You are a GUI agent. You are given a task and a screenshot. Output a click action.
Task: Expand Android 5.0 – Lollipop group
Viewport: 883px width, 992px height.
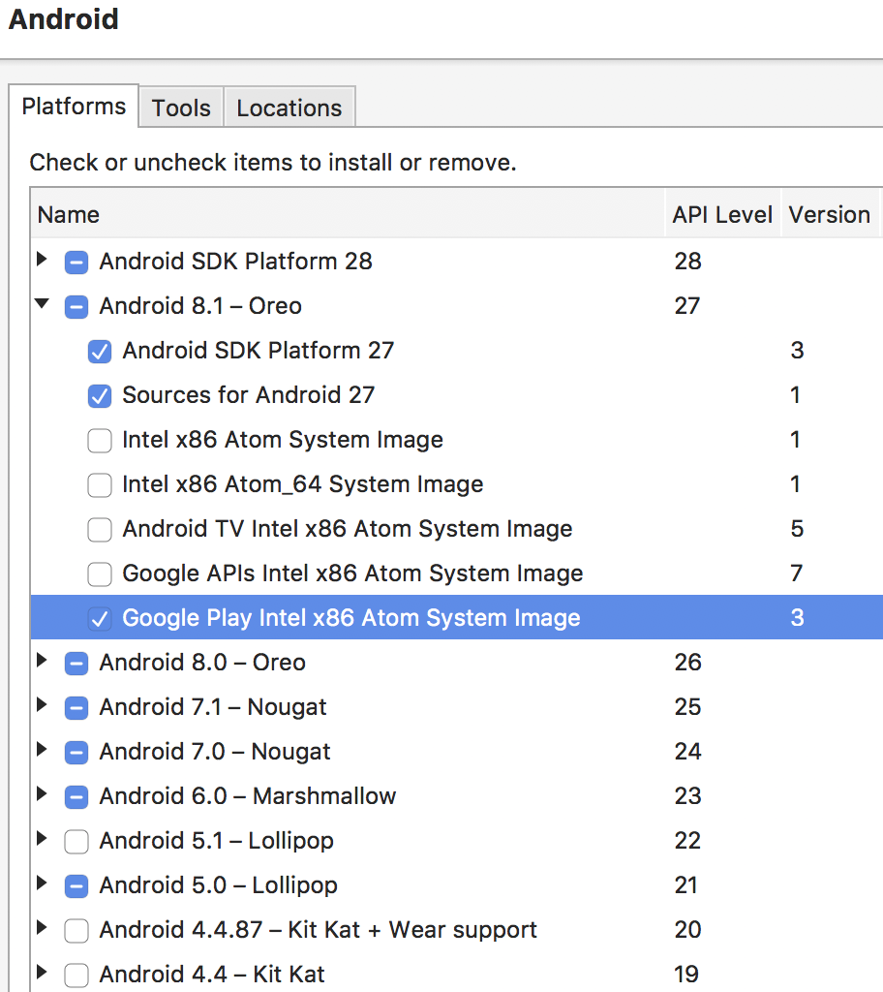click(x=42, y=883)
